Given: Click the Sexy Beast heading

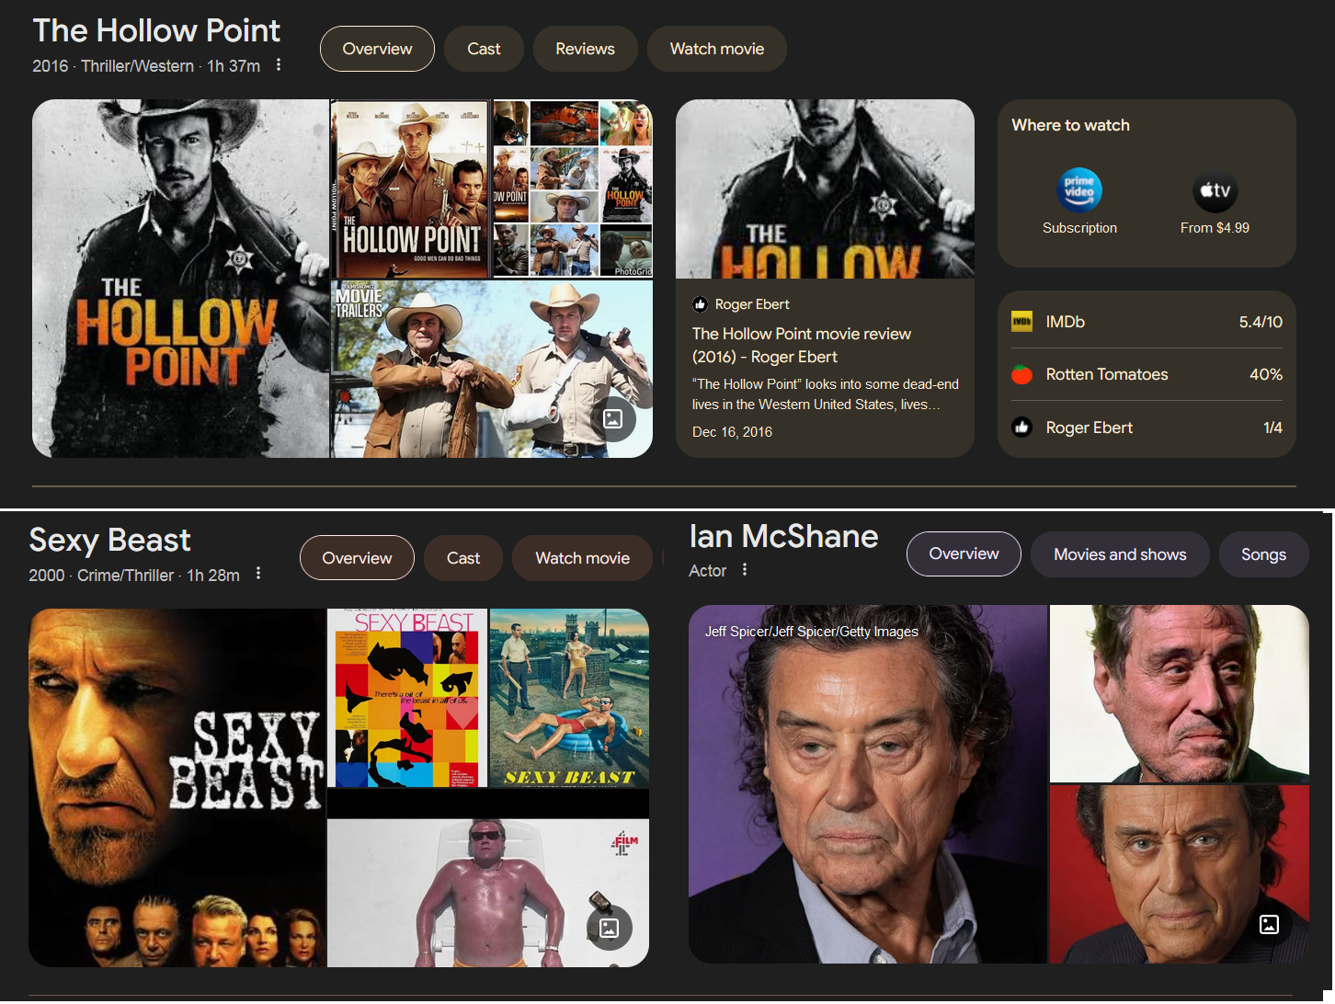Looking at the screenshot, I should (110, 540).
